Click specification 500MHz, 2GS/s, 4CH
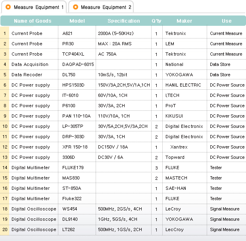The width and height of the screenshot is (246, 241). [x=120, y=209]
